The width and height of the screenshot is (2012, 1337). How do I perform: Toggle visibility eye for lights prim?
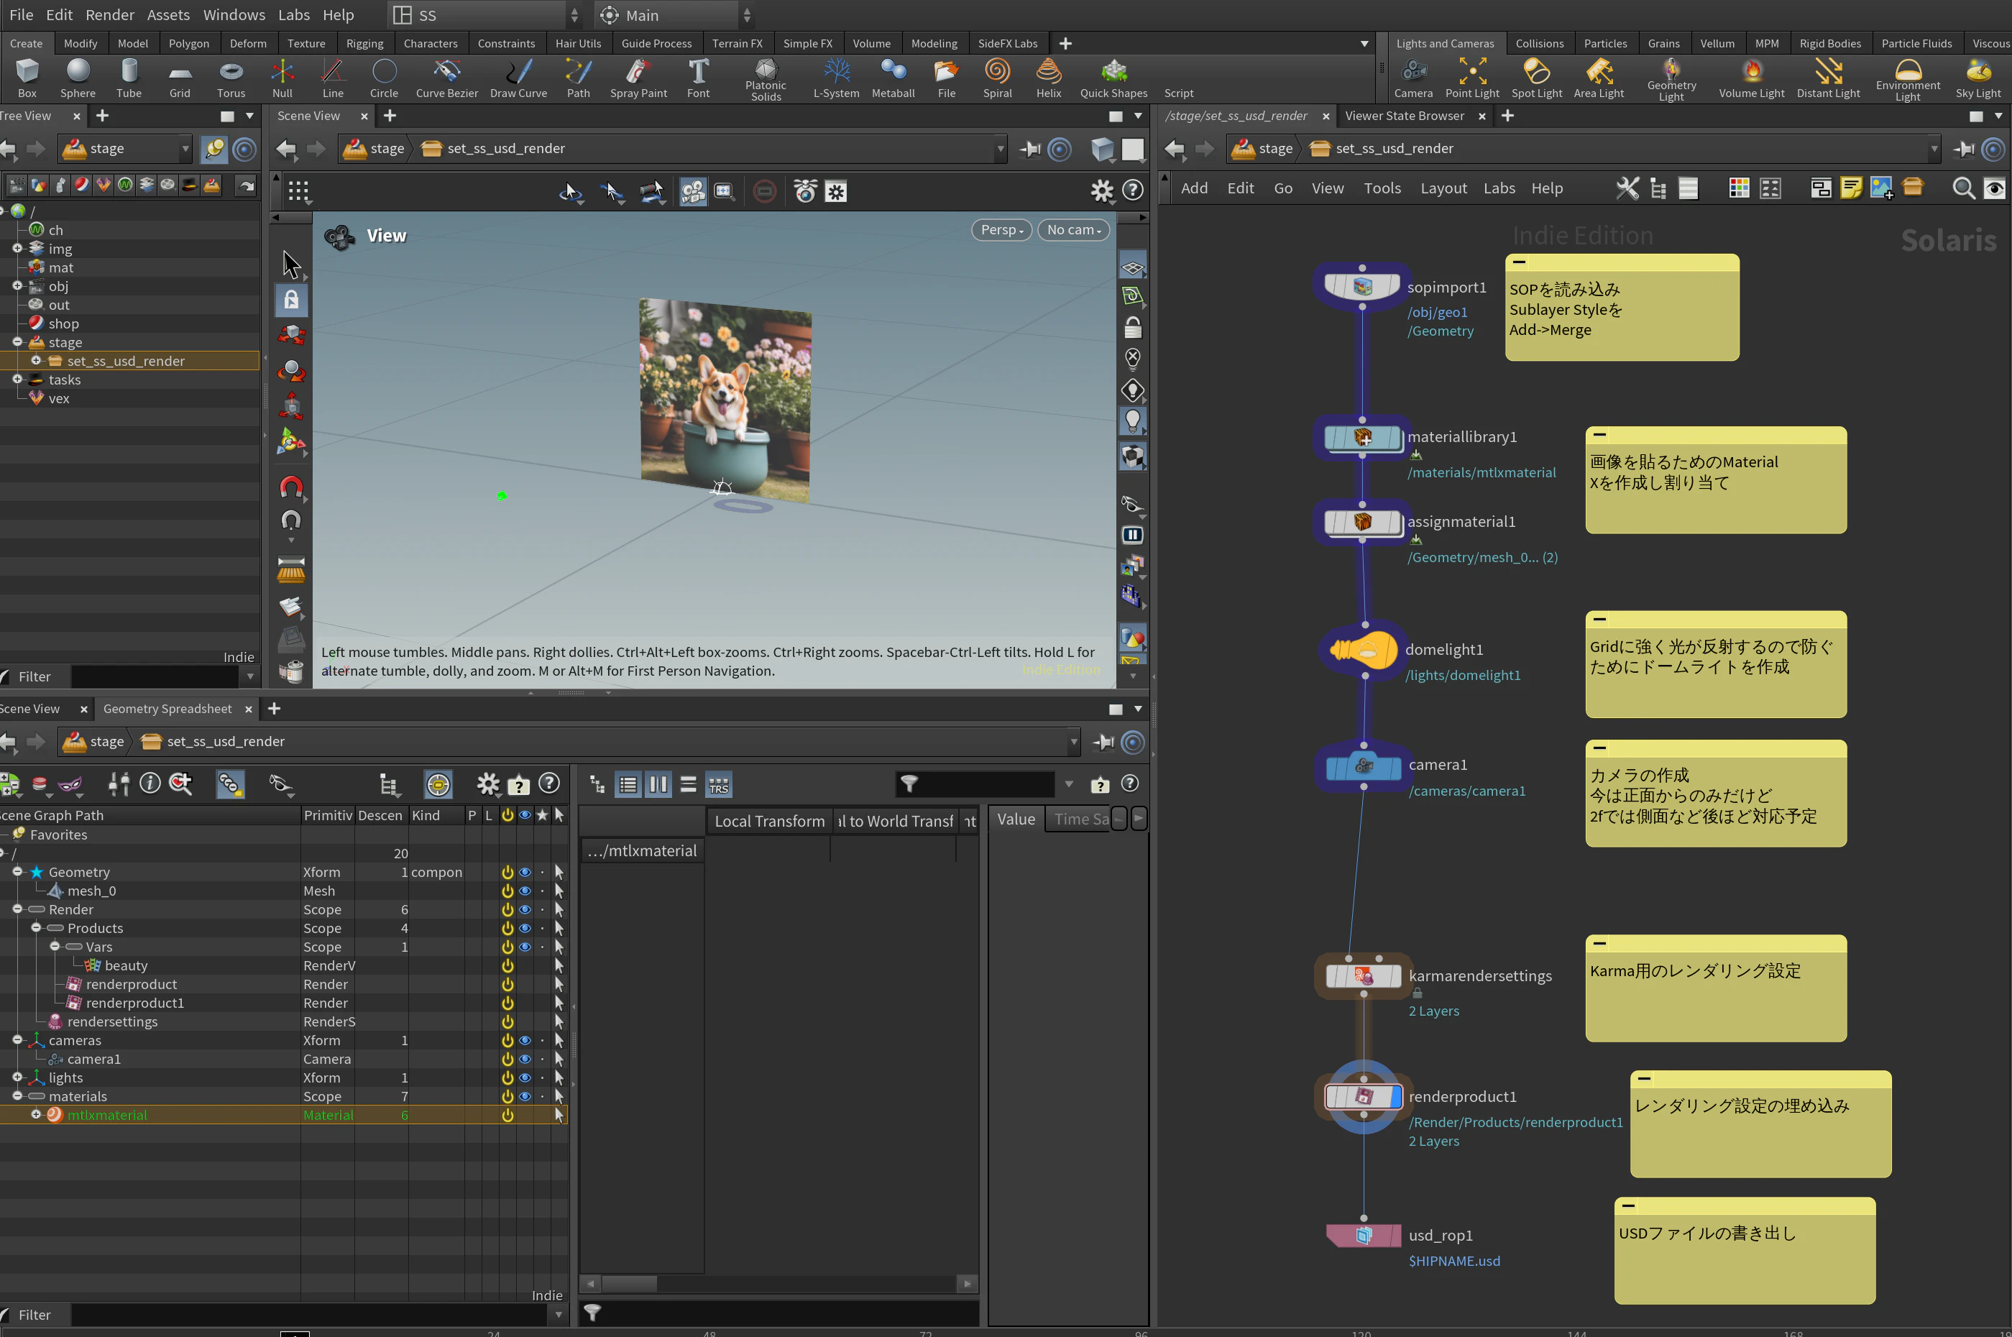click(x=525, y=1078)
